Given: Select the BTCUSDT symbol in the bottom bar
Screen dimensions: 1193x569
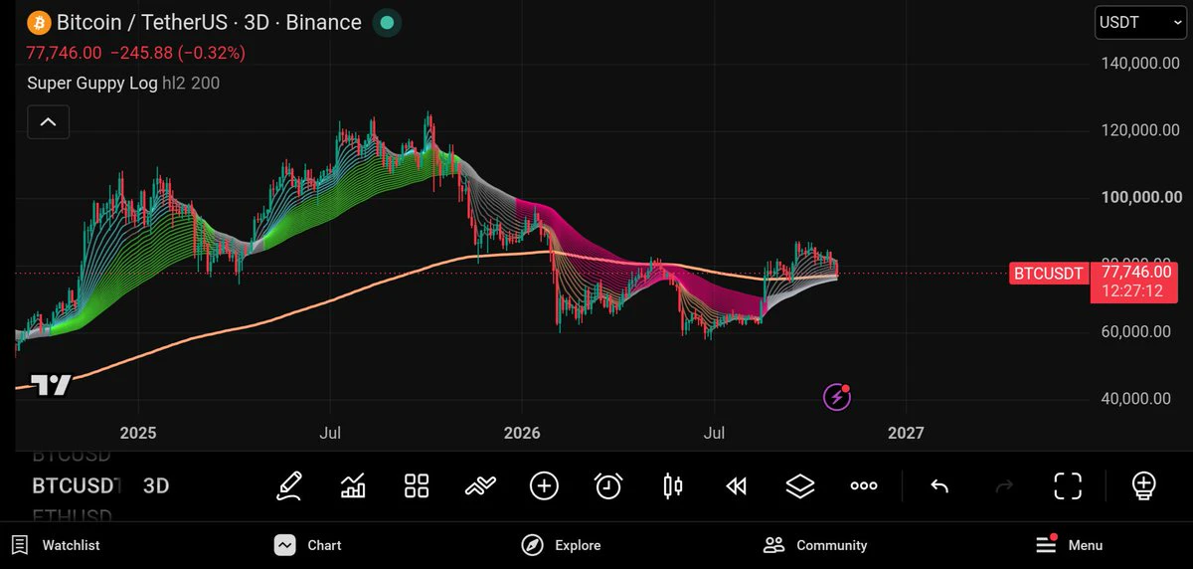Looking at the screenshot, I should [77, 485].
